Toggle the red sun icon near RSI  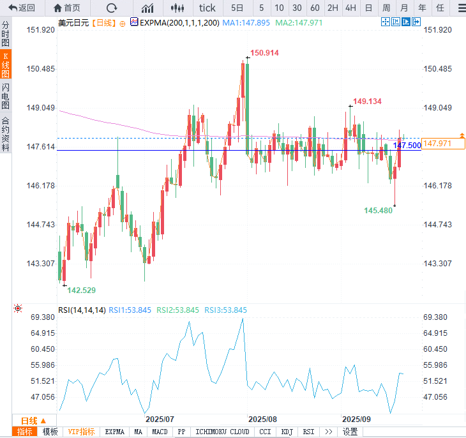[x=18, y=308]
